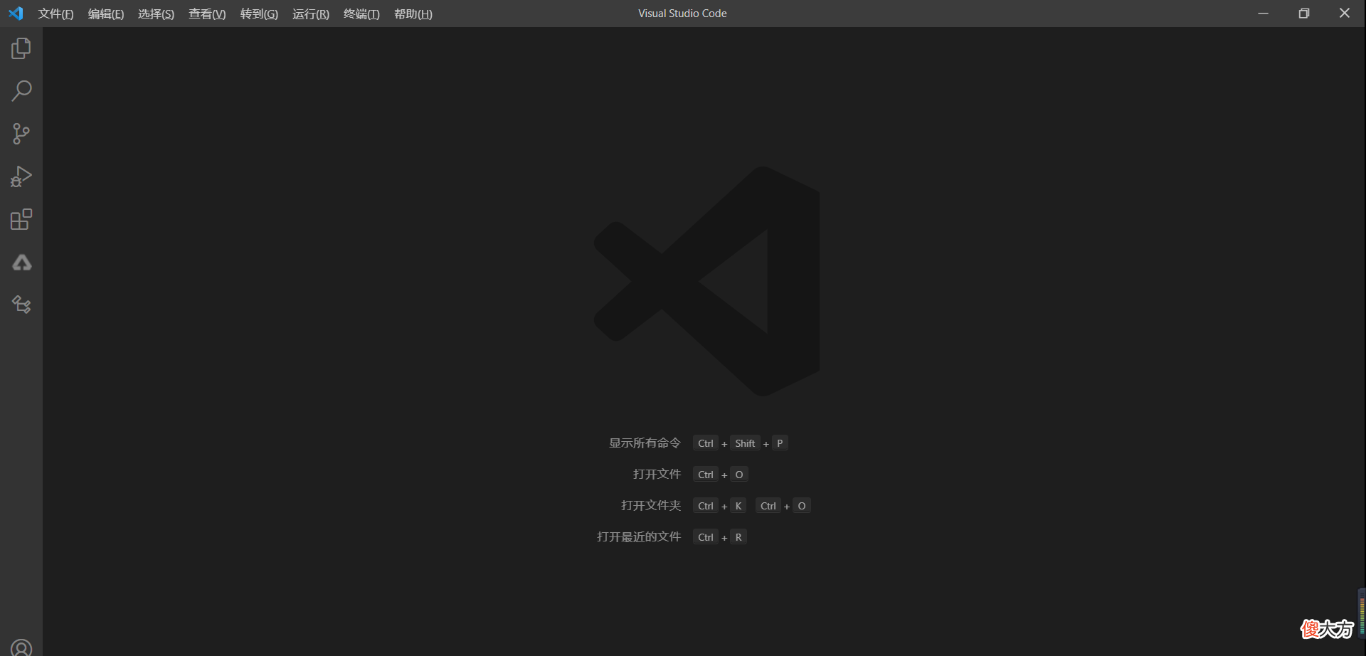1366x656 pixels.
Task: Open the Run and Debug view
Action: click(21, 176)
